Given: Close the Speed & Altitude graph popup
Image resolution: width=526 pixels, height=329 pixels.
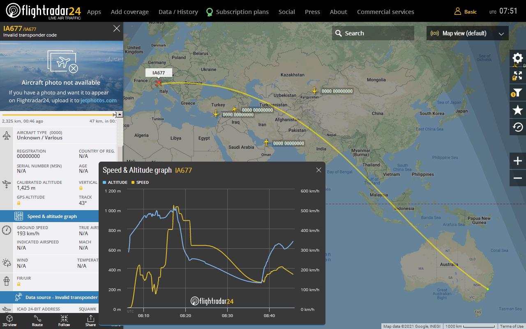Looking at the screenshot, I should (318, 170).
